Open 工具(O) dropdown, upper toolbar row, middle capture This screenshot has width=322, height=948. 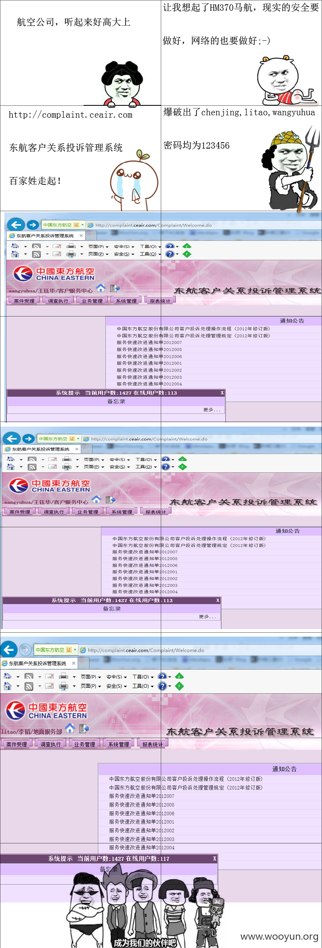point(146,460)
